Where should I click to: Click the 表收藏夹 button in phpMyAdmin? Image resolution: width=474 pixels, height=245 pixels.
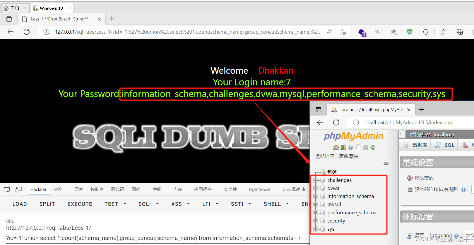[x=348, y=156]
